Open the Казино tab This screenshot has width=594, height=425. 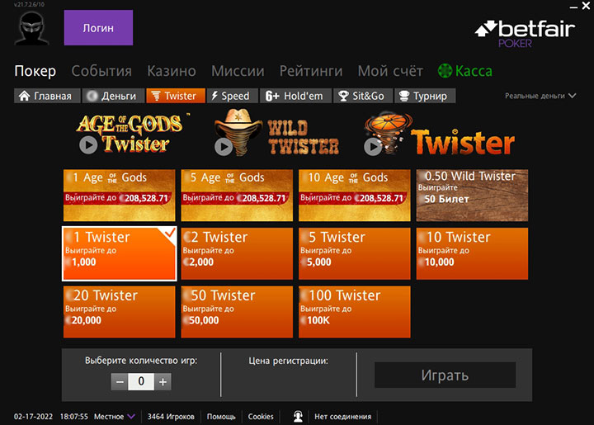click(x=172, y=71)
